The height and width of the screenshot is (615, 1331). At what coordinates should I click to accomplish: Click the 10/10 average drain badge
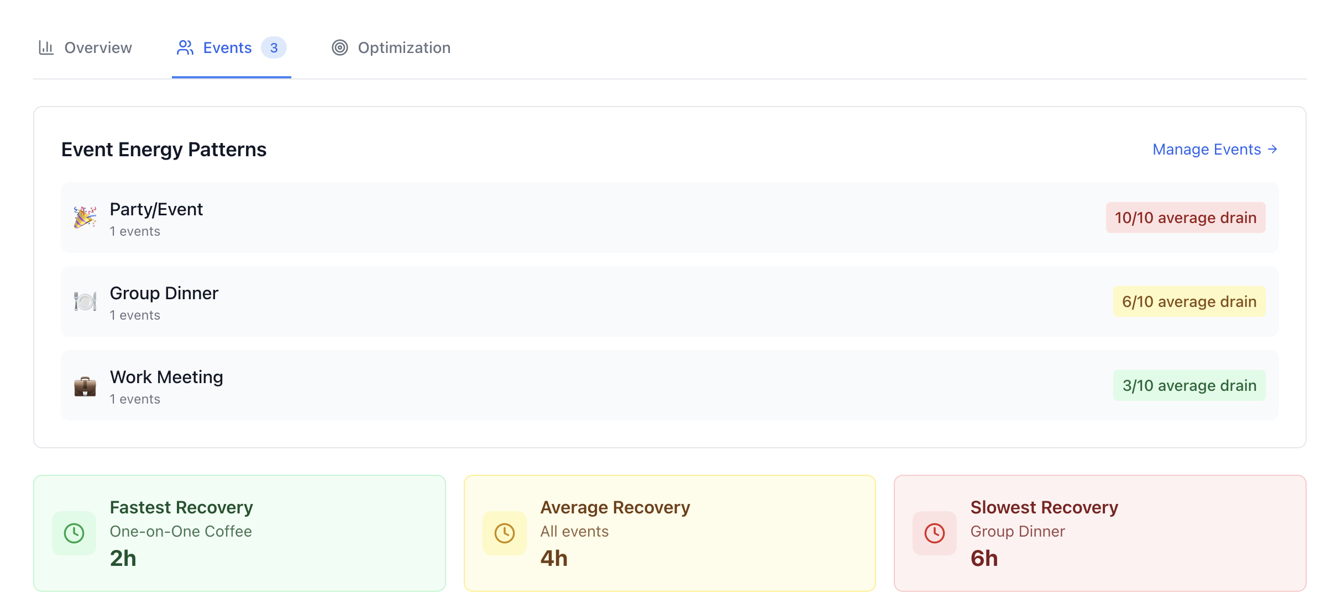[x=1186, y=218]
